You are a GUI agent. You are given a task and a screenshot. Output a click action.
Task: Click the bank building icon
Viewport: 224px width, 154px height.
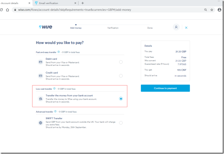(41, 98)
